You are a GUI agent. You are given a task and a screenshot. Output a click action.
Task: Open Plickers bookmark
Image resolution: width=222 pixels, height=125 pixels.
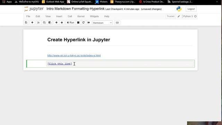pos(101,2)
